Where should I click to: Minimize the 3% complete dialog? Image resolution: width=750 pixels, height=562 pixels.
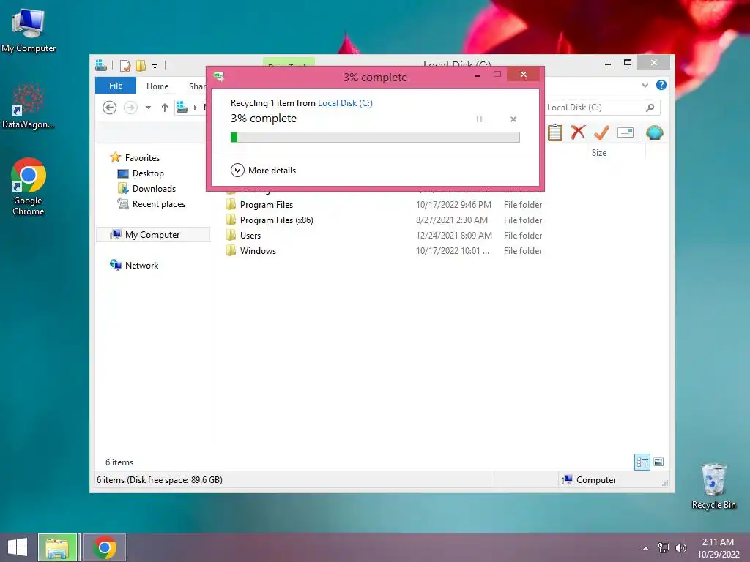[478, 75]
